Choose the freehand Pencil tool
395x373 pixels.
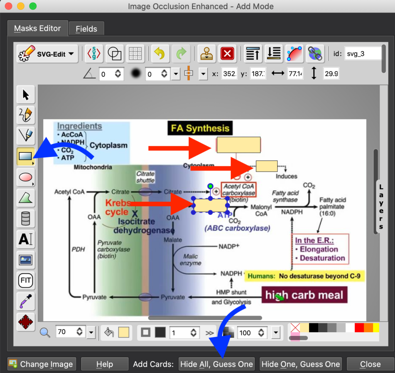tap(26, 115)
